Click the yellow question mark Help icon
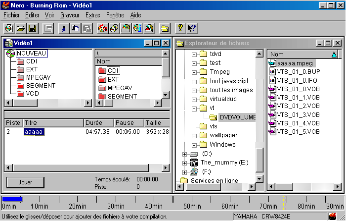 tap(180, 28)
